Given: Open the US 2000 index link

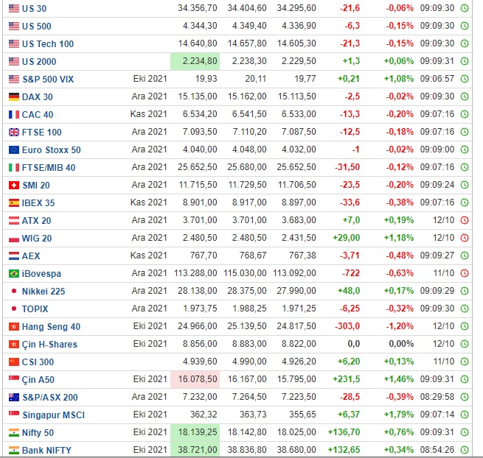Looking at the screenshot, I should pyautogui.click(x=39, y=62).
